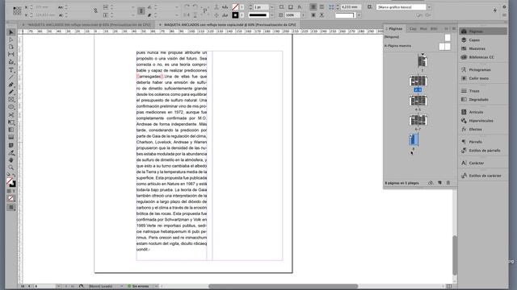Screen dimensions: 517x290
Task: Click the edit page size icon
Action: [x=431, y=183]
